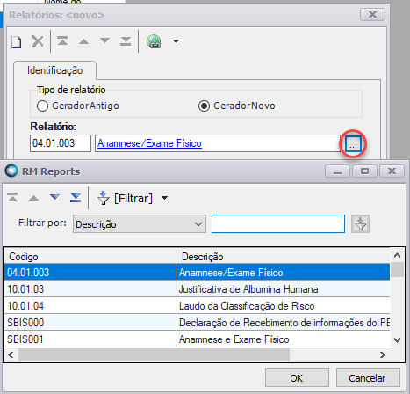Select row with code 04.01.003
The height and width of the screenshot is (394, 410).
pos(90,273)
